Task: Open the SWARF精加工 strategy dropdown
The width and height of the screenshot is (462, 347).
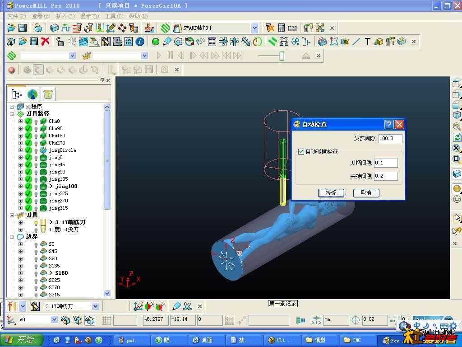Action: click(254, 28)
